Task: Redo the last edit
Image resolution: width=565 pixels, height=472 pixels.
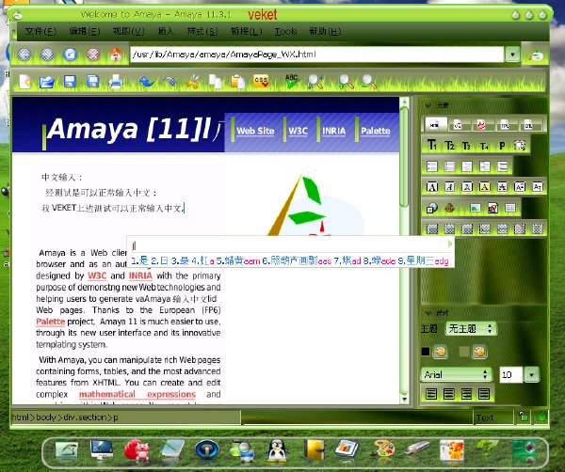Action: coord(169,82)
